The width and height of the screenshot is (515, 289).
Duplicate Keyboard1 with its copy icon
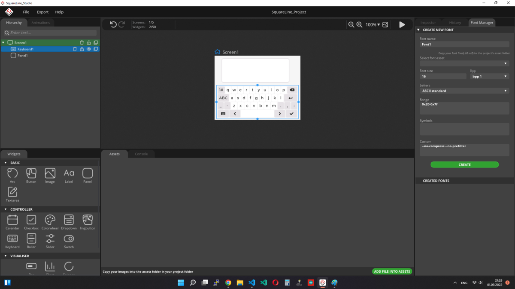96,49
